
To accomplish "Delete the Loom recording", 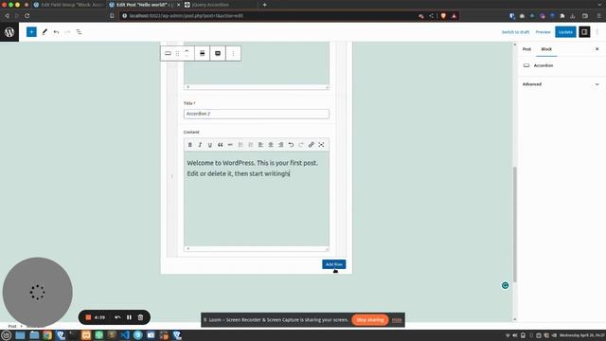I will (140, 317).
